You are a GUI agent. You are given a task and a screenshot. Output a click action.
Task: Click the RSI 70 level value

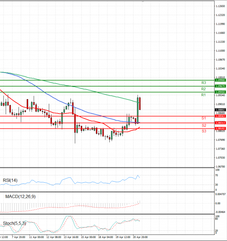[216, 176]
